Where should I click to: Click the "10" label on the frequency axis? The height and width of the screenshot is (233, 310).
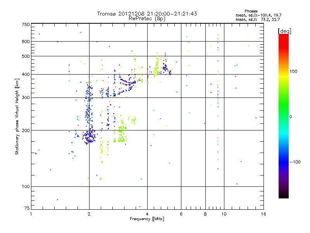(224, 214)
